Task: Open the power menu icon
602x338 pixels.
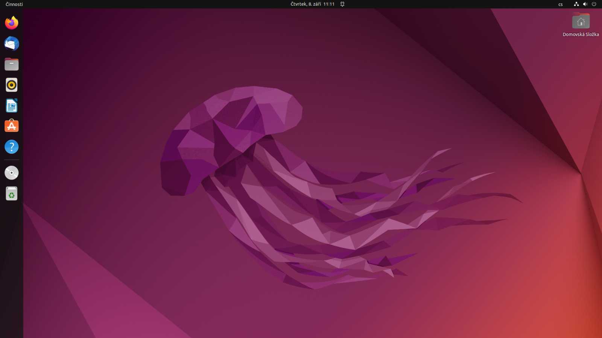Action: tap(594, 4)
